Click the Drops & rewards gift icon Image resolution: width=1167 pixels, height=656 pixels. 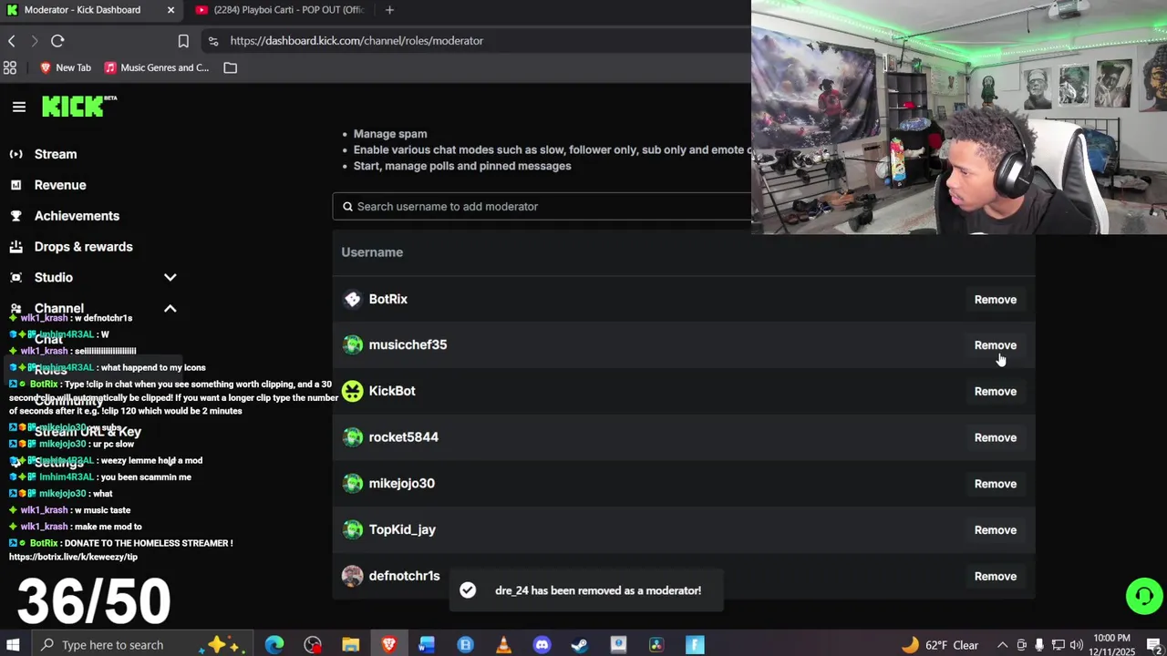(x=15, y=247)
